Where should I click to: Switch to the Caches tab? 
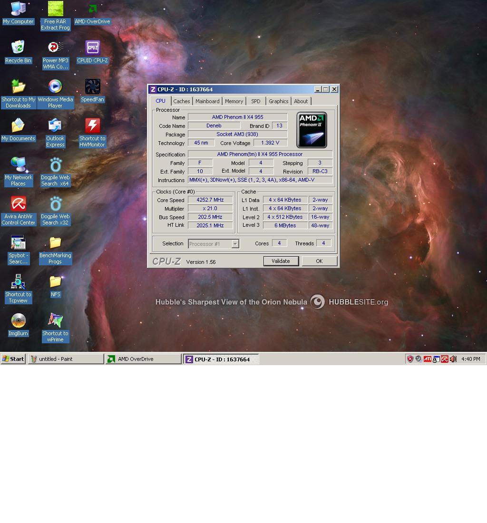click(x=182, y=101)
